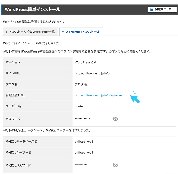Click the WordPress 6.0 version value
The width and height of the screenshot is (178, 174).
coord(85,62)
